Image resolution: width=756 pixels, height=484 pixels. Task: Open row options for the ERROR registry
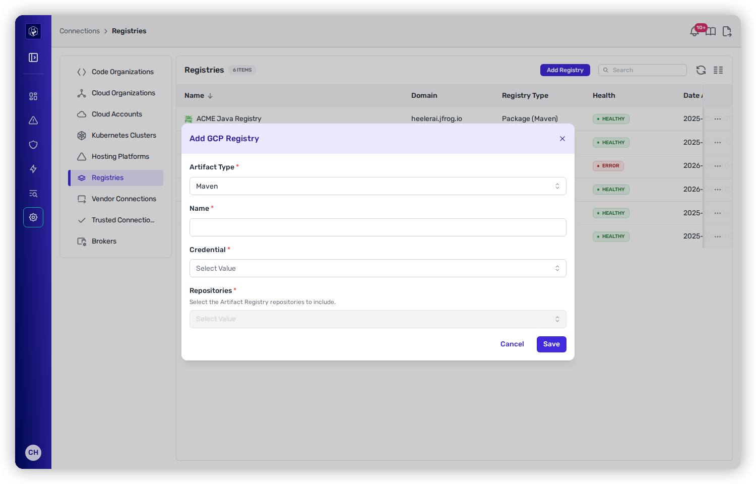[718, 166]
